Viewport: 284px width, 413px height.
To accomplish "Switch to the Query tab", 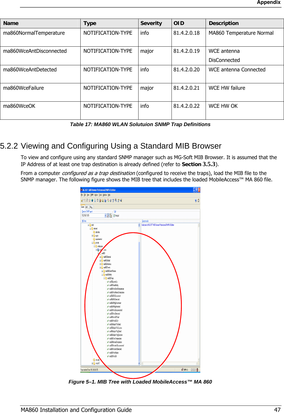I will (x=83, y=207).
